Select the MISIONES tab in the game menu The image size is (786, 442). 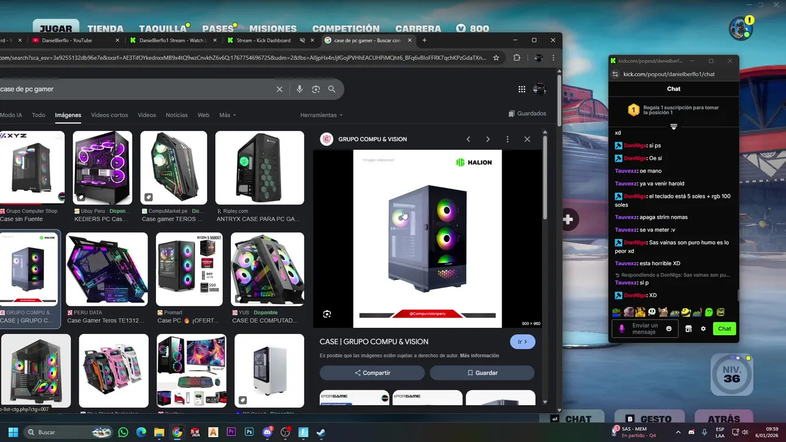pyautogui.click(x=273, y=28)
